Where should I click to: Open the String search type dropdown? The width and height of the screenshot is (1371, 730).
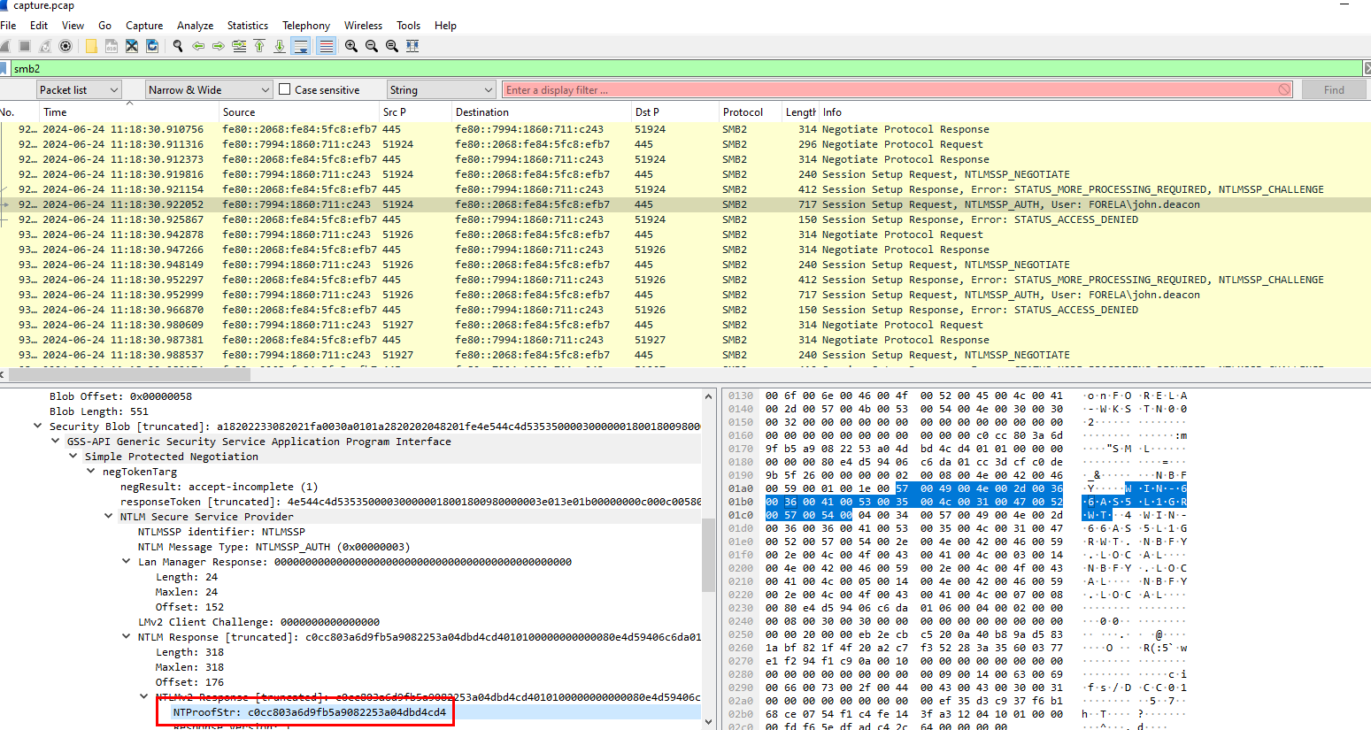point(441,89)
